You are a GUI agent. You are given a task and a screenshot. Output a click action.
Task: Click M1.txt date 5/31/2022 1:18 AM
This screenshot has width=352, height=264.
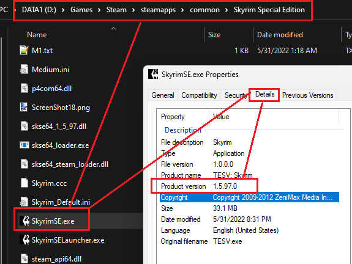pos(287,51)
